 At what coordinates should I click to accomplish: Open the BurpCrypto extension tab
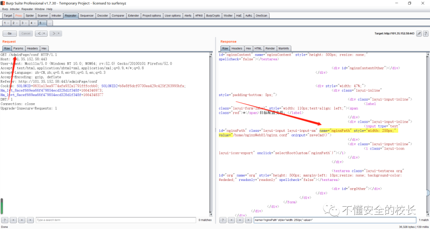coord(213,15)
